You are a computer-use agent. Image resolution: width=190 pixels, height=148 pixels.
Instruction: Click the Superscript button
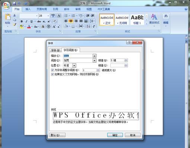pos(49,21)
